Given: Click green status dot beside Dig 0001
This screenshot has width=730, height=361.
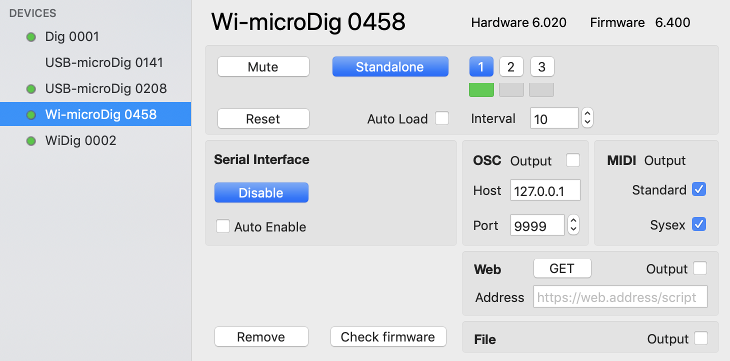Looking at the screenshot, I should click(x=31, y=37).
